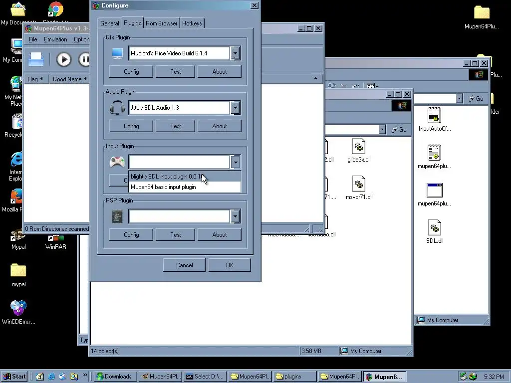Click the Show Desktop quick launch icon
The image size is (511, 383).
(40, 377)
